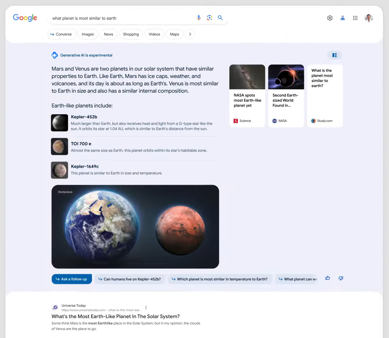This screenshot has width=389, height=338.
Task: Switch to the Videos tab
Action: (x=154, y=34)
